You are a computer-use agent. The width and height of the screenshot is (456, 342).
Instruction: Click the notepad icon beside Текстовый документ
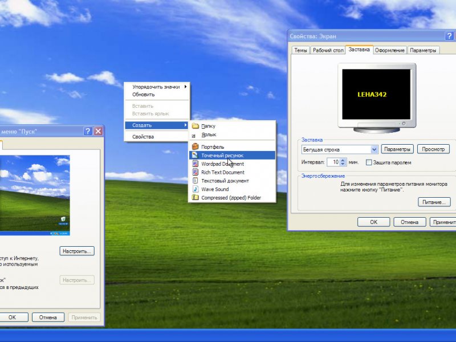196,181
